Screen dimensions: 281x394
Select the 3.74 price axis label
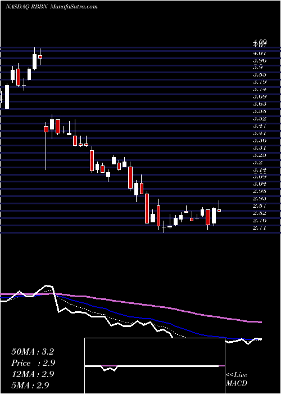260,89
